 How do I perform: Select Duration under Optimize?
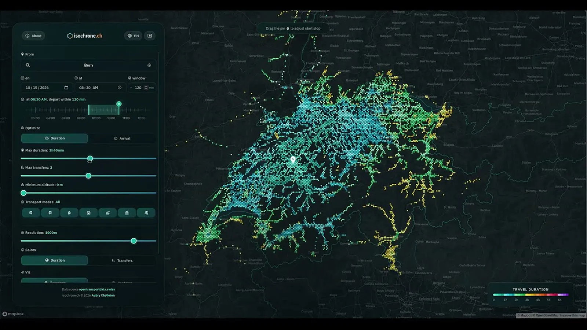(x=54, y=138)
